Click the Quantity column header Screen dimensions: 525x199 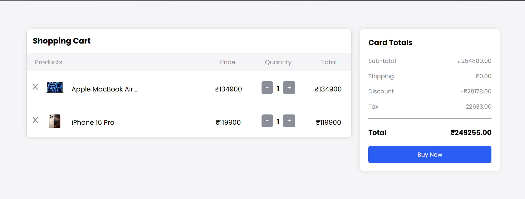[278, 62]
